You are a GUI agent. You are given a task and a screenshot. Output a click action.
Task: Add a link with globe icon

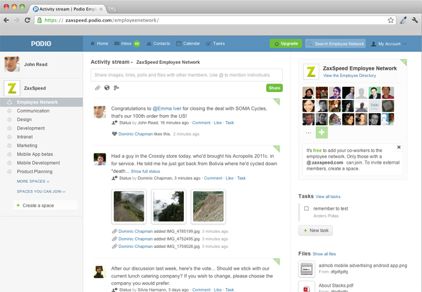(x=107, y=87)
